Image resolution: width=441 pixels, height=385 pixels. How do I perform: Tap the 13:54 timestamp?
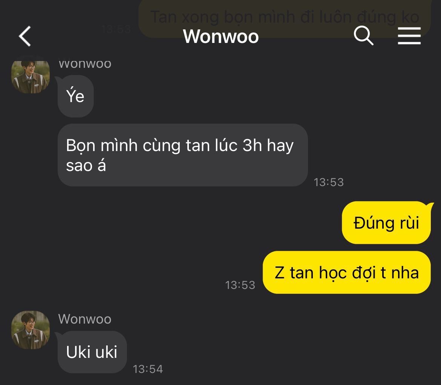(x=148, y=369)
